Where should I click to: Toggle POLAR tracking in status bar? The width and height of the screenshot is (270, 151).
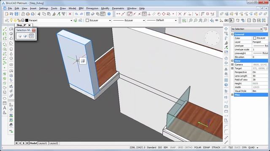(198, 147)
